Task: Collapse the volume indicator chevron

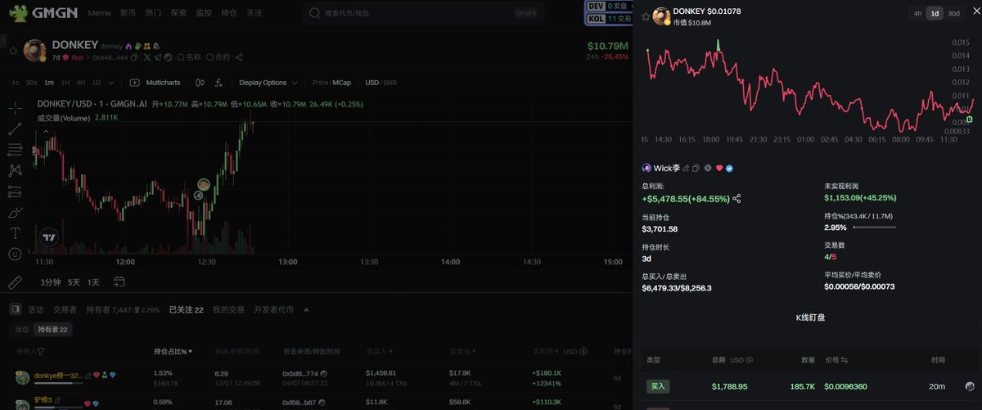Action: click(x=45, y=131)
